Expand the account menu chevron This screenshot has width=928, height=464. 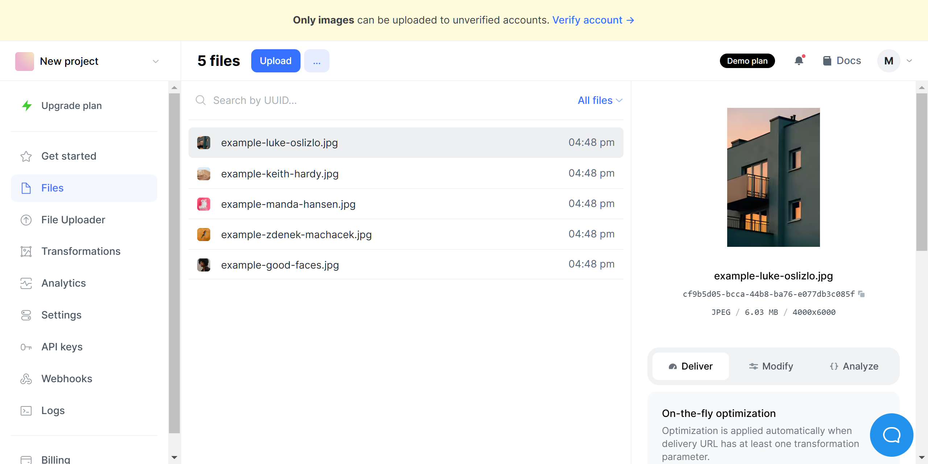(909, 61)
